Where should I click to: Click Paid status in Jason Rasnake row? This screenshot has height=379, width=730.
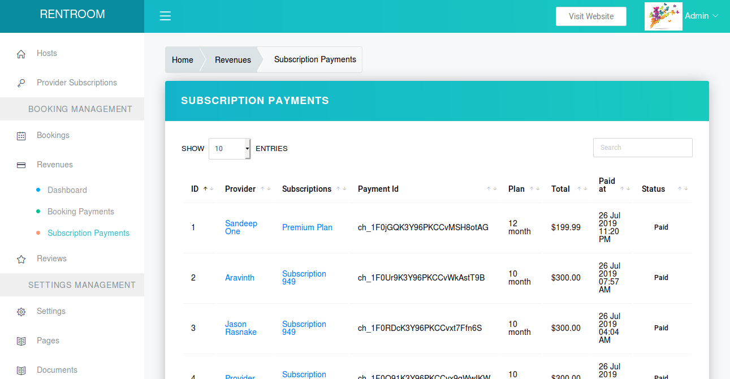[661, 328]
